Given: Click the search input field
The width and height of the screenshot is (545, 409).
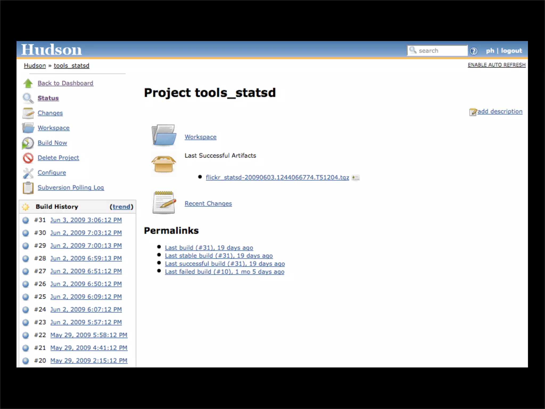Looking at the screenshot, I should point(441,51).
